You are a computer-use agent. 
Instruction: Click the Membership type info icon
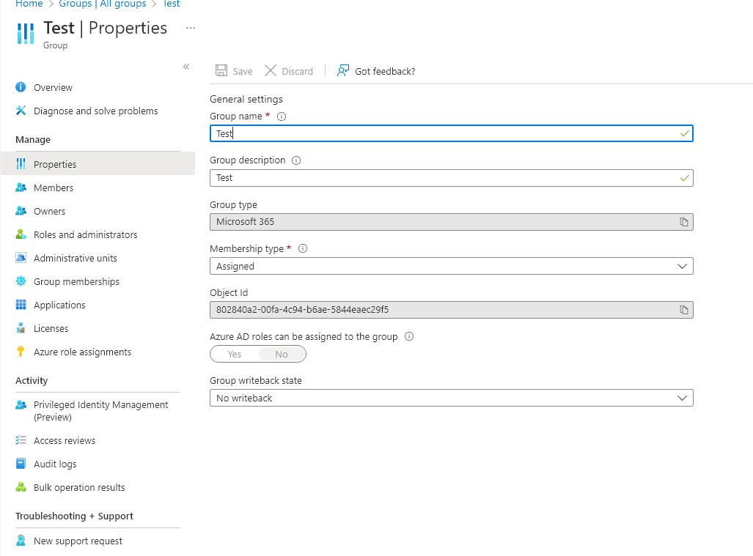point(303,248)
